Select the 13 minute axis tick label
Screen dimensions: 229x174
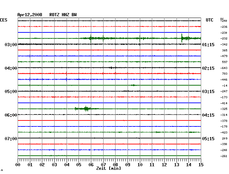coord(177,165)
